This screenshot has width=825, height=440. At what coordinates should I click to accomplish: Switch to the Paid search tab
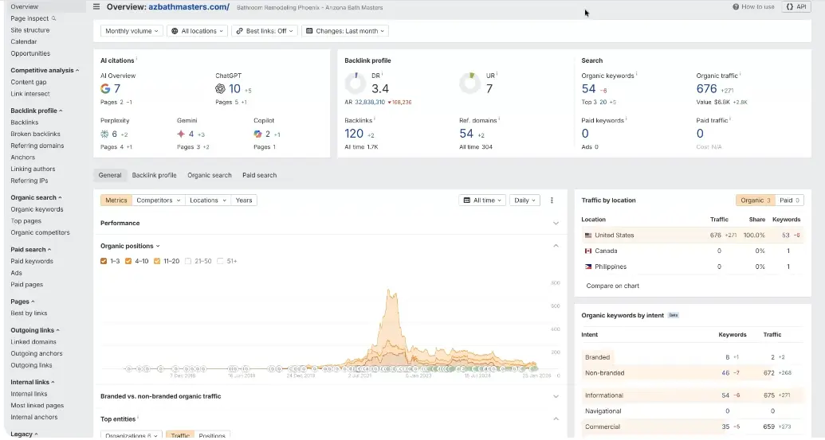point(259,175)
